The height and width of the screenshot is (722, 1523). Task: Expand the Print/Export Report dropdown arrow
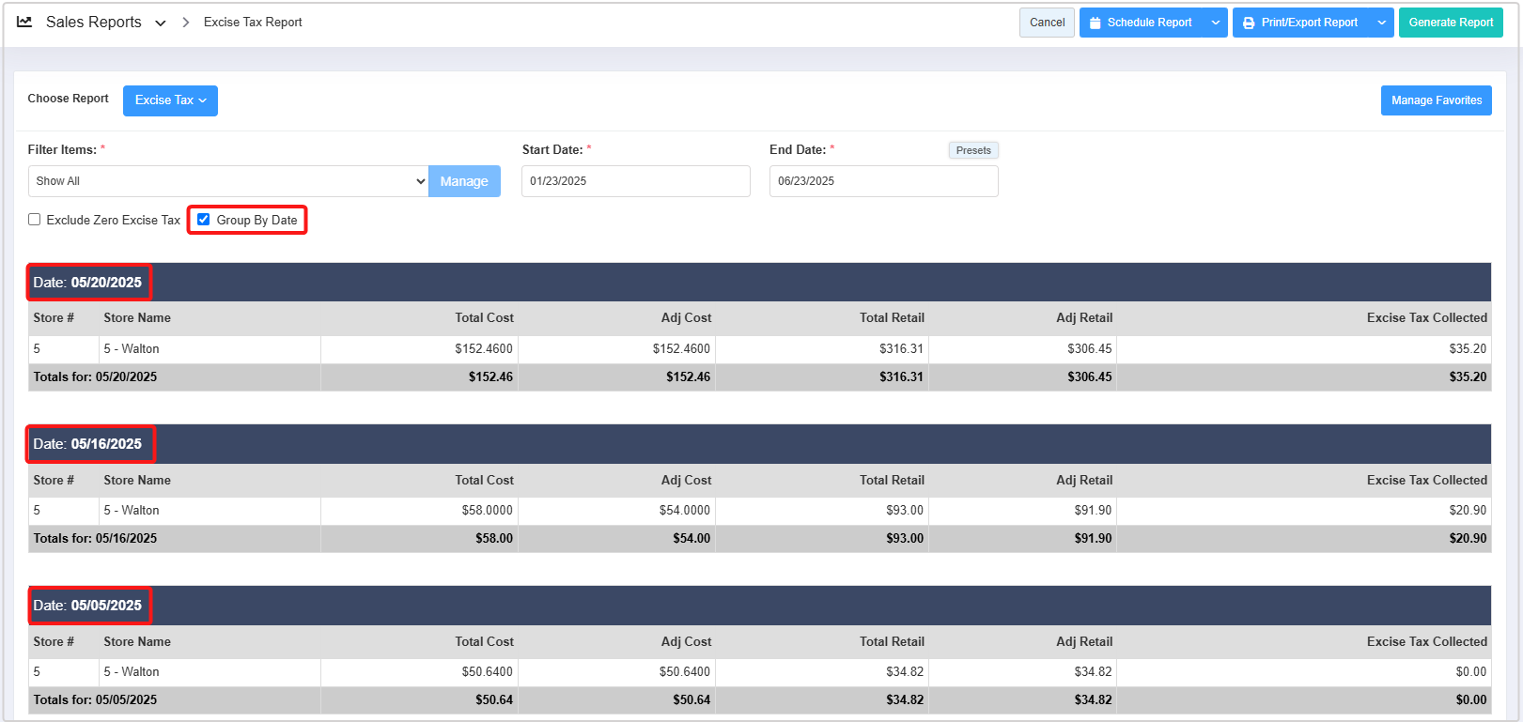1381,23
